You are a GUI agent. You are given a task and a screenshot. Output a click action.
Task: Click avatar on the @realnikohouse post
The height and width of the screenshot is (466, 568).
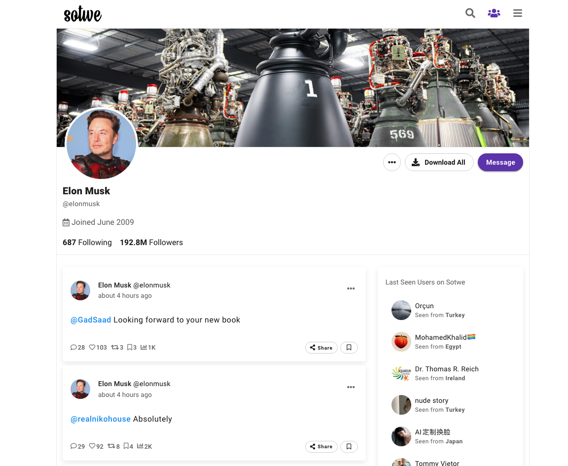pyautogui.click(x=80, y=389)
